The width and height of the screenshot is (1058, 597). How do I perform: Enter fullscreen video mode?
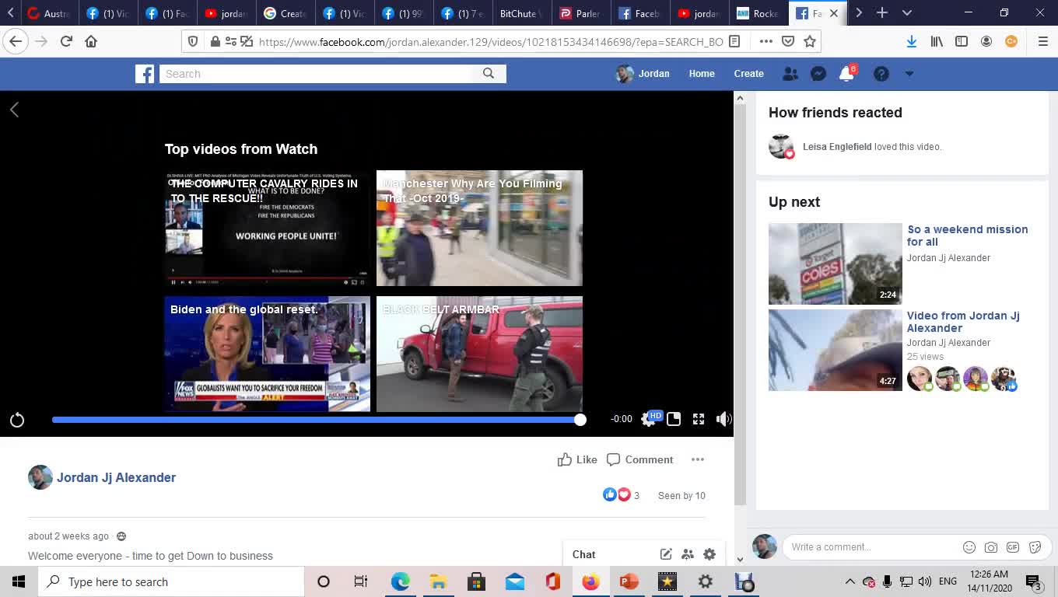[699, 419]
